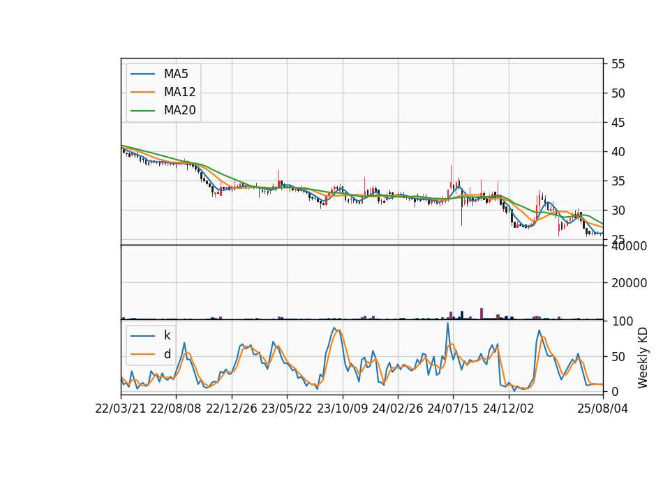Click the 24/07/15 date axis label
This screenshot has width=670, height=481.
453,409
